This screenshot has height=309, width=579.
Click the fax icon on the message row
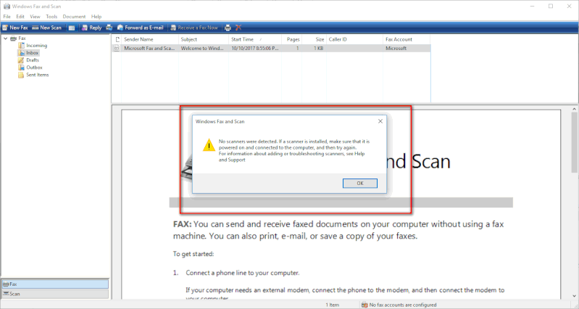tap(117, 49)
